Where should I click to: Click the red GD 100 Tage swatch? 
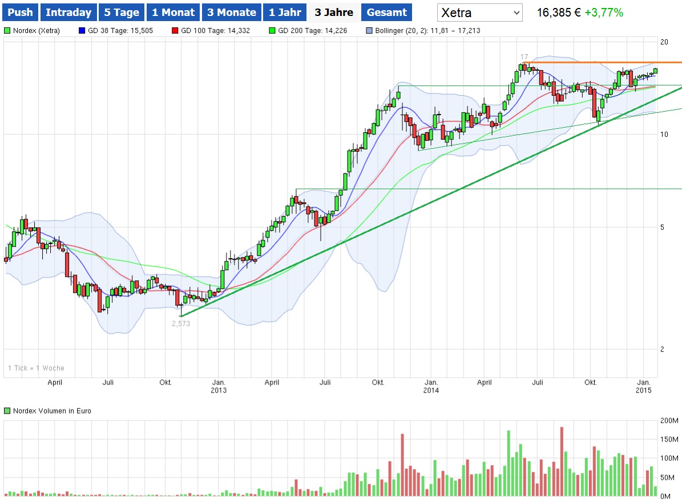tap(175, 31)
